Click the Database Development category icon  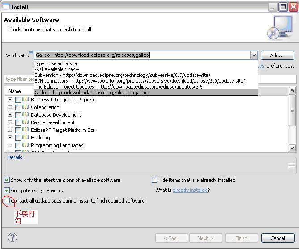(25, 114)
